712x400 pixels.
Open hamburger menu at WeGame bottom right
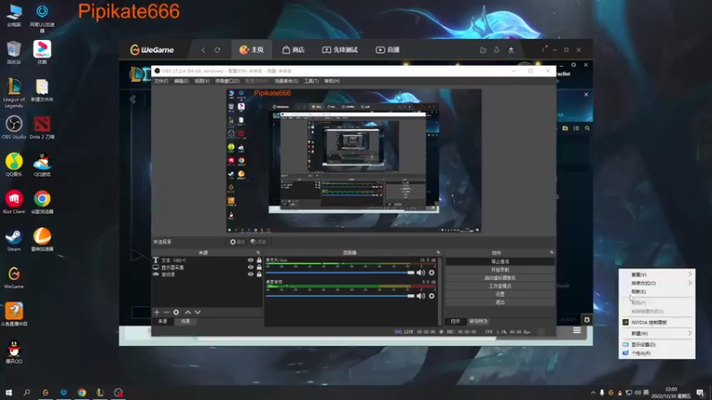(577, 331)
